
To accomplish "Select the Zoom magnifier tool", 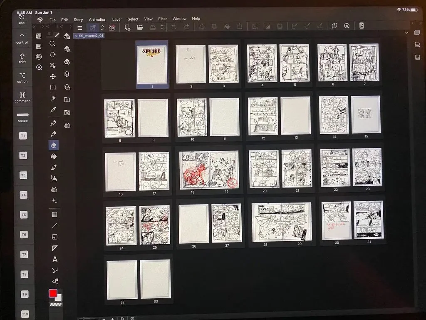I will click(52, 43).
